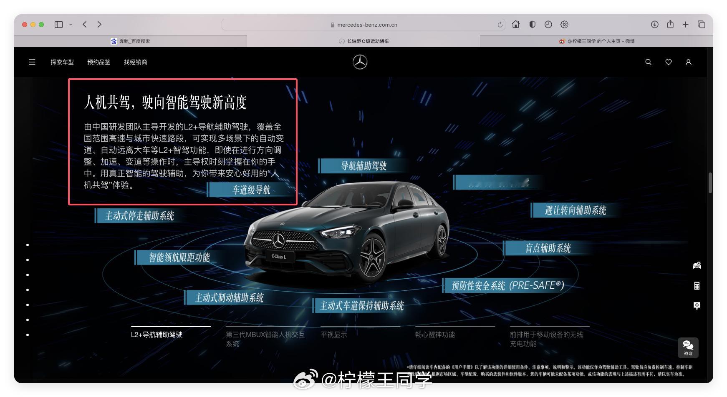Open settings gear icon in Safari toolbar
The width and height of the screenshot is (727, 397).
[x=564, y=25]
